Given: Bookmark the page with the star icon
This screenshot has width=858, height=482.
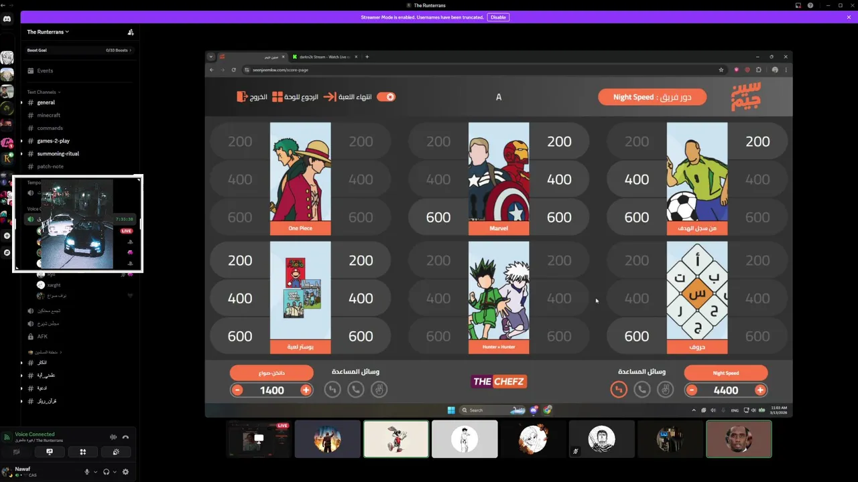Looking at the screenshot, I should (x=721, y=70).
